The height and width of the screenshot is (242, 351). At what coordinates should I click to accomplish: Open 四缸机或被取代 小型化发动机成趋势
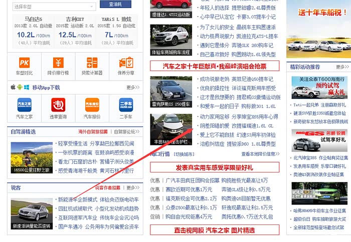tap(98, 208)
